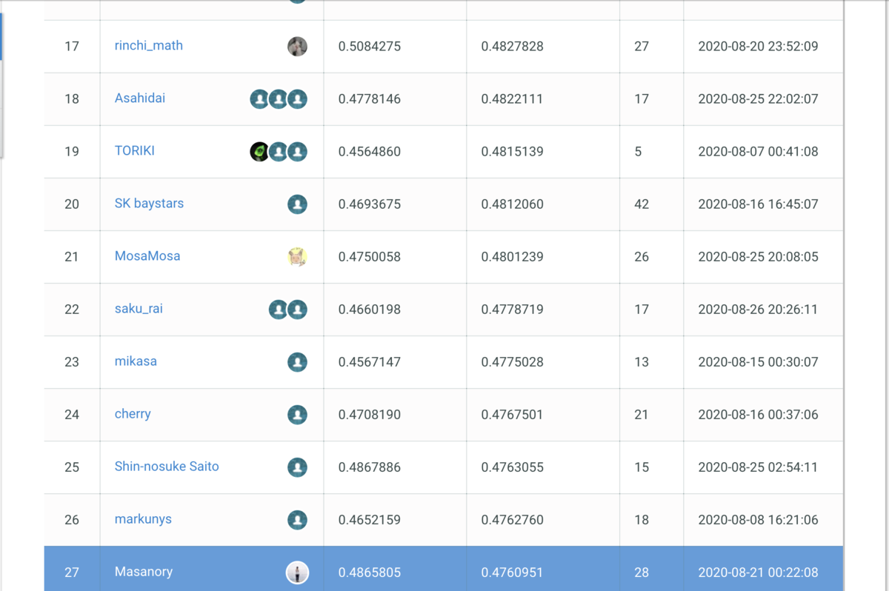
Task: Click the score value 0.4750058
Action: 370,256
